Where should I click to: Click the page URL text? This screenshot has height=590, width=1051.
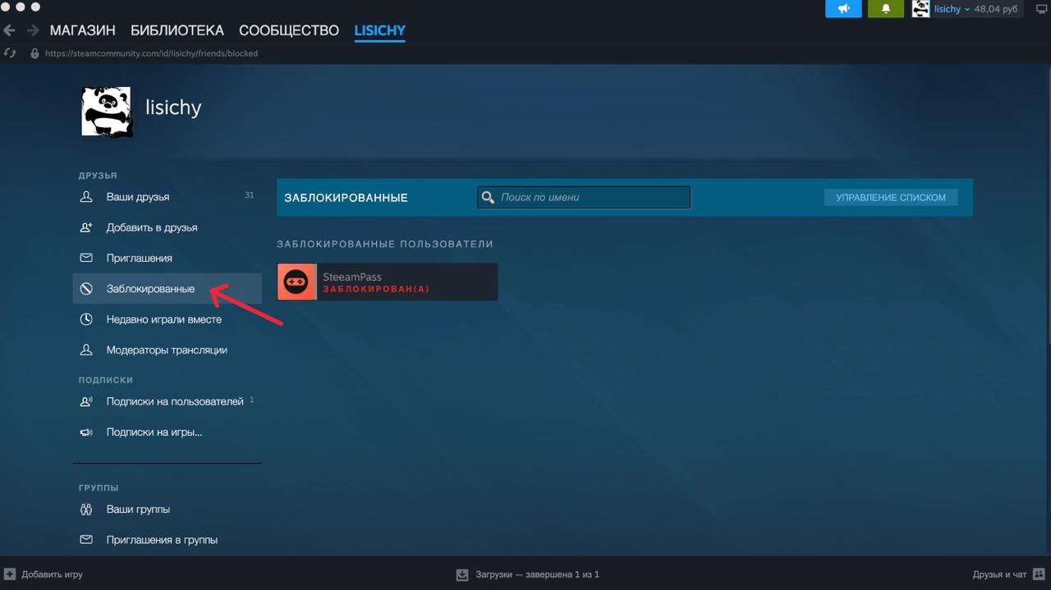(151, 53)
